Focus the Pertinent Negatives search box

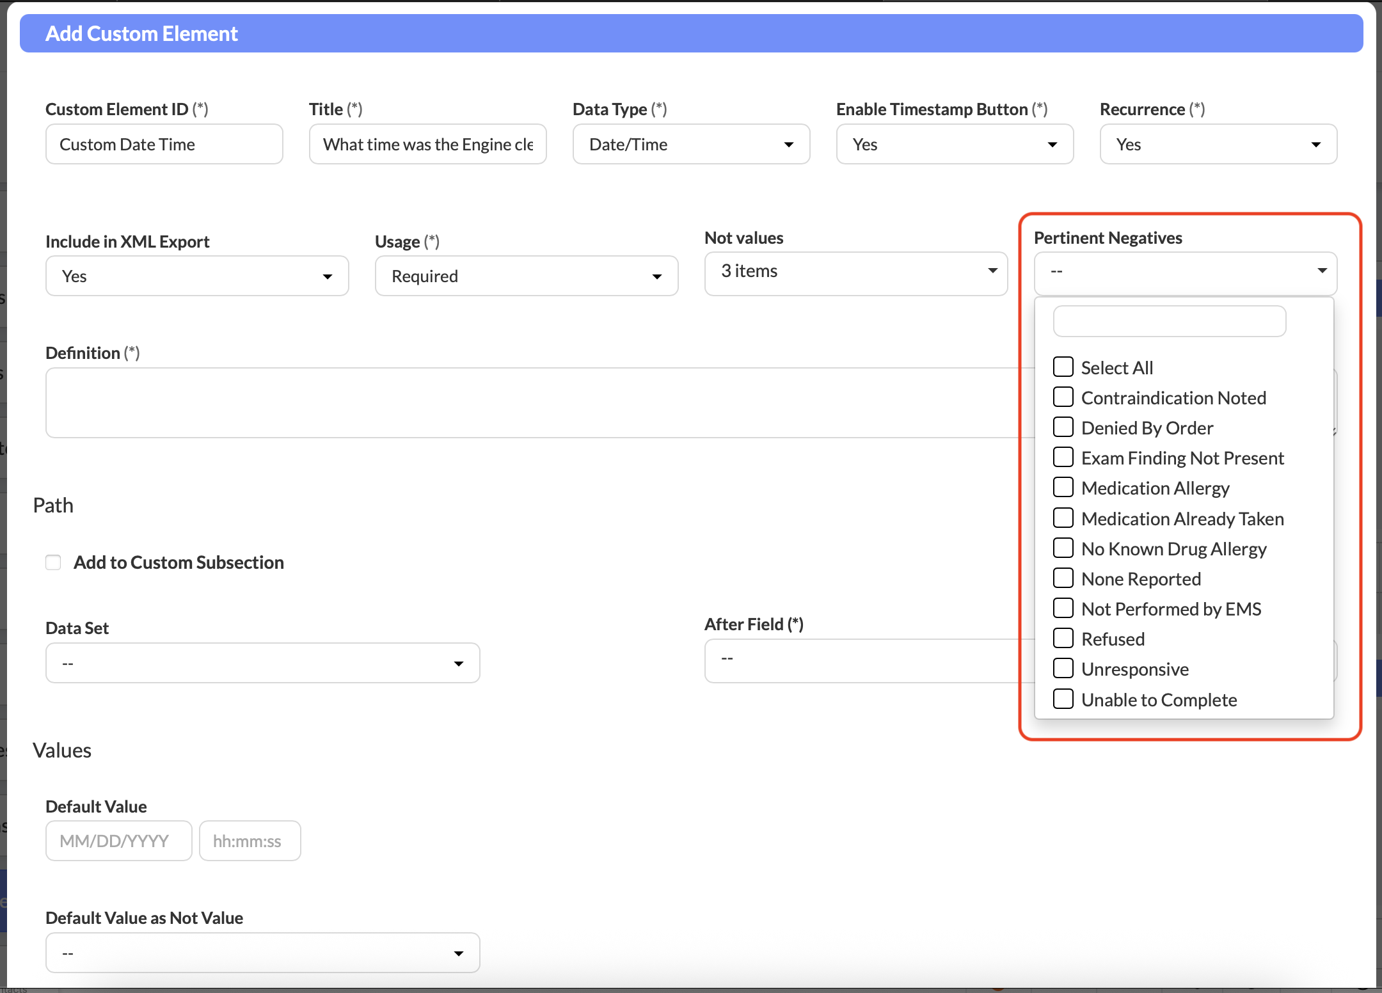1169,321
